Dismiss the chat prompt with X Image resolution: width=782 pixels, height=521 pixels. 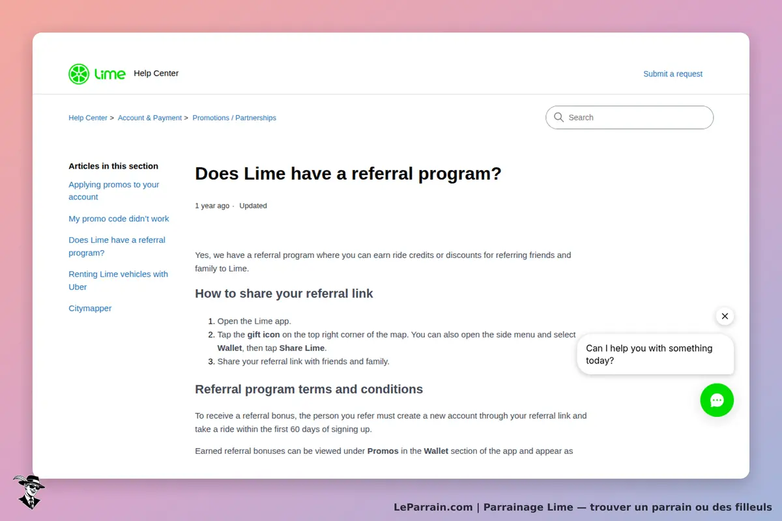[x=725, y=316]
